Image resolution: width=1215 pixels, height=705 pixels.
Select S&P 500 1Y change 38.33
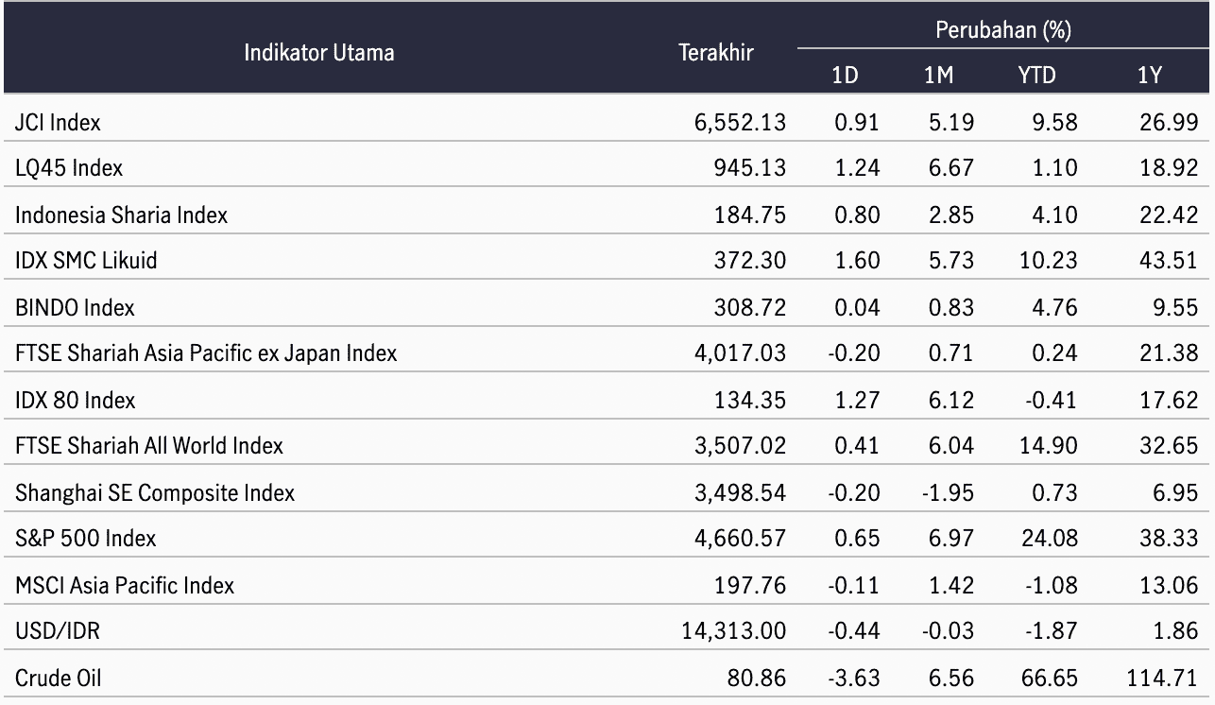click(1169, 538)
